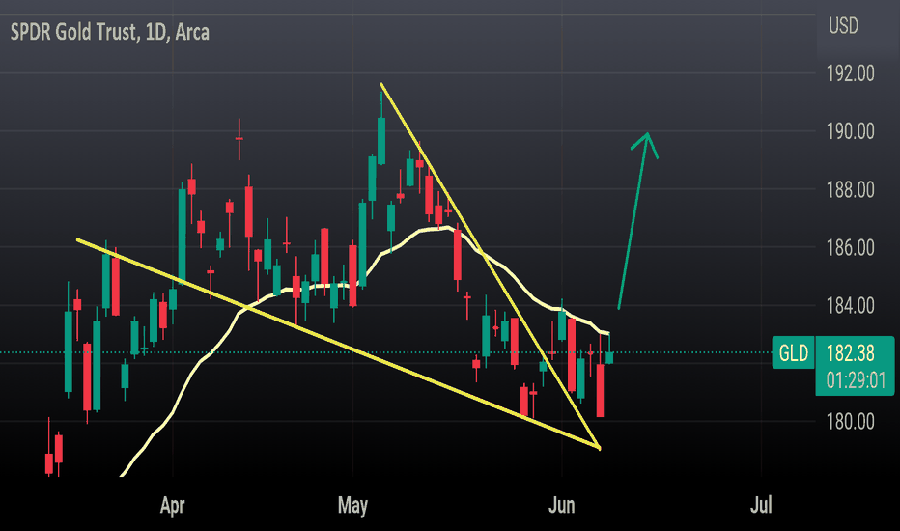Click the 184.00 price axis label
Screen dimensions: 900x531
pos(850,306)
